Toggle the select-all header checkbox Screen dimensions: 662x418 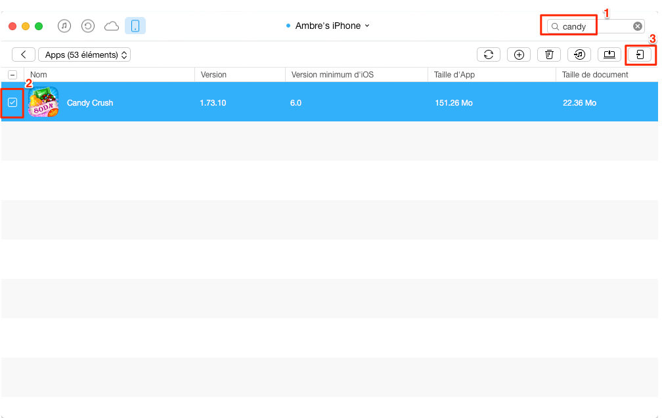coord(12,75)
